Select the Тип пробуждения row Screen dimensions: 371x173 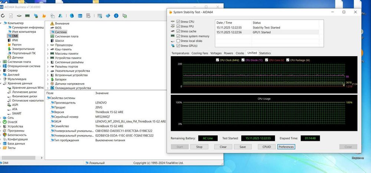(x=106, y=140)
